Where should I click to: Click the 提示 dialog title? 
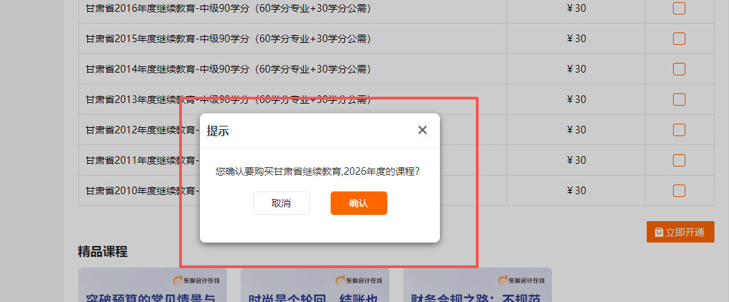[x=218, y=131]
